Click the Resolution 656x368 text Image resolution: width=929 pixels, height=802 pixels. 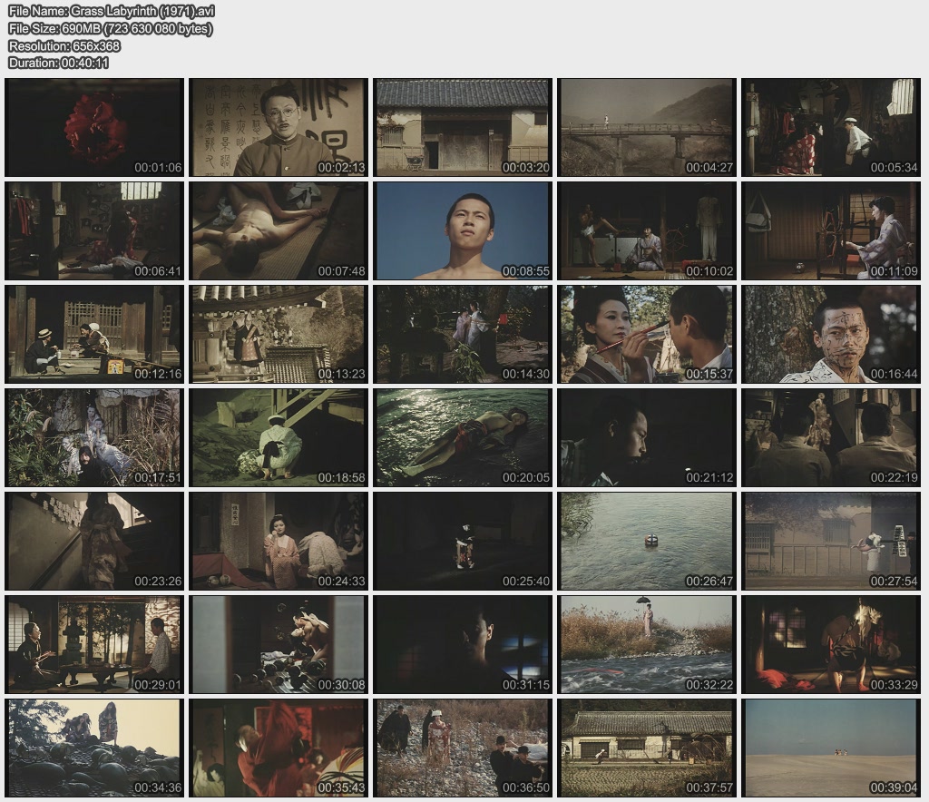(x=64, y=45)
